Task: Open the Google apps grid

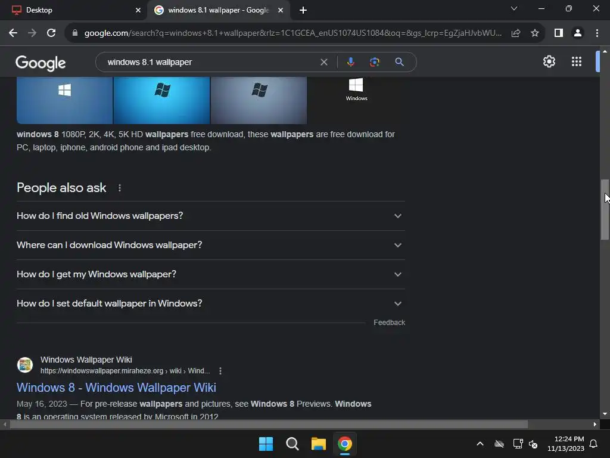Action: pos(577,61)
